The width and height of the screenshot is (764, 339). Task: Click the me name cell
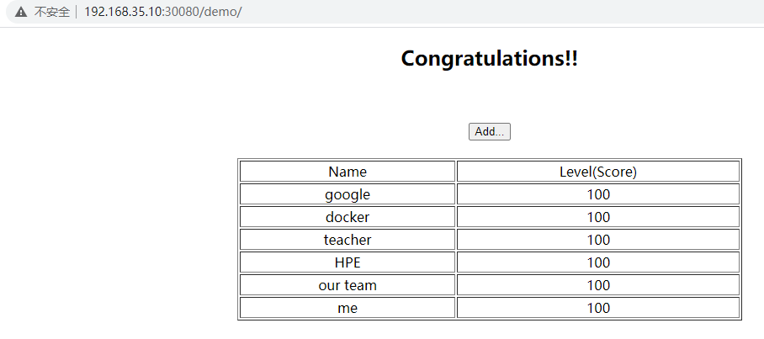(x=348, y=308)
